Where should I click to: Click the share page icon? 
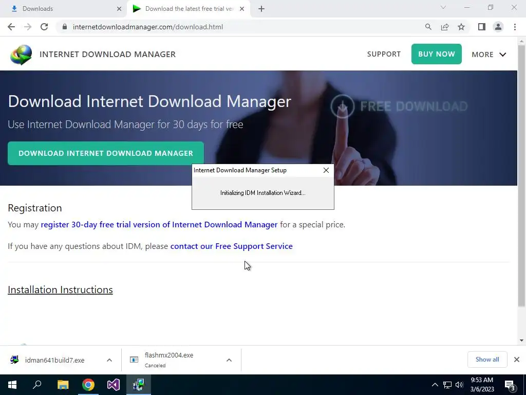445,27
